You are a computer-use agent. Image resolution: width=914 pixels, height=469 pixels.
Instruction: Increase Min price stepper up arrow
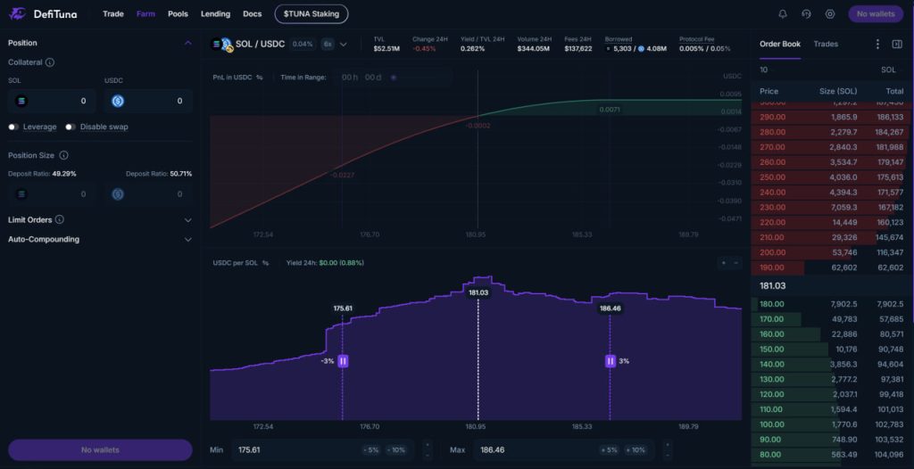click(428, 445)
